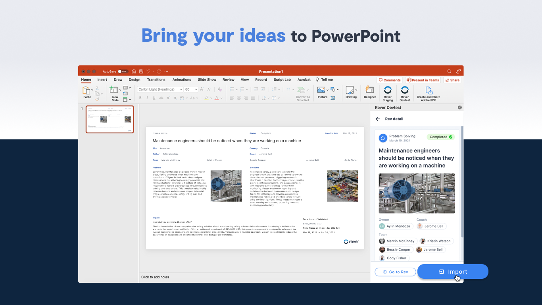Click the Share button
The height and width of the screenshot is (305, 542).
(x=452, y=80)
